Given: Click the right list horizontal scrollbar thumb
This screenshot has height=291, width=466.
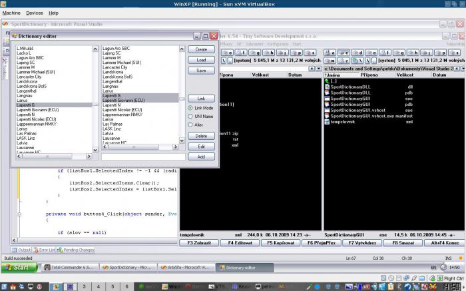Looking at the screenshot, I should (x=134, y=147).
